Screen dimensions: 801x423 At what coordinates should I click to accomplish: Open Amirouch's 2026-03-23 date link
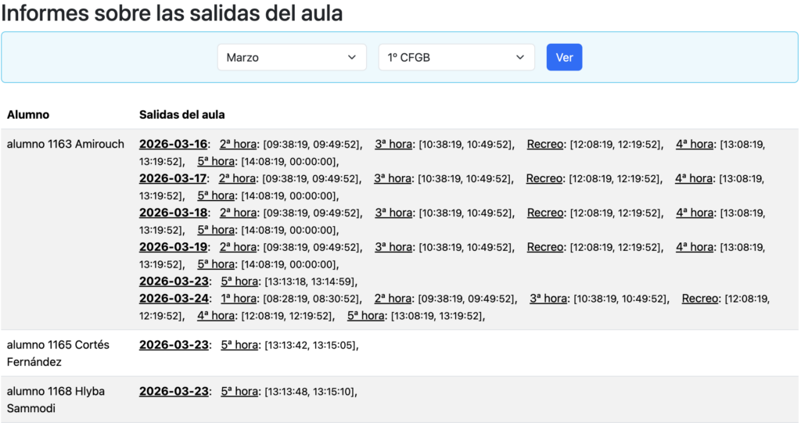pyautogui.click(x=173, y=281)
